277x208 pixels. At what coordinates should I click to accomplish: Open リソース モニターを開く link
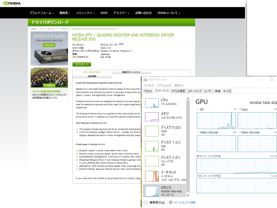(185, 202)
